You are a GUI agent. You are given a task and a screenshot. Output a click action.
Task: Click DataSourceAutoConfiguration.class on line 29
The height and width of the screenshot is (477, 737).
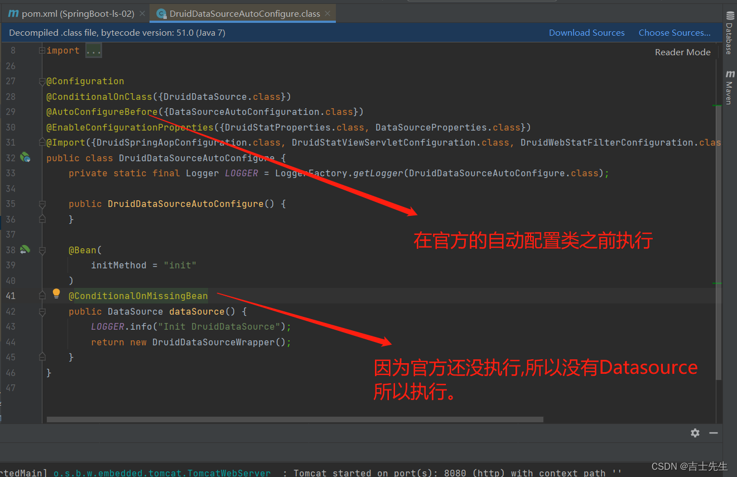pyautogui.click(x=261, y=112)
